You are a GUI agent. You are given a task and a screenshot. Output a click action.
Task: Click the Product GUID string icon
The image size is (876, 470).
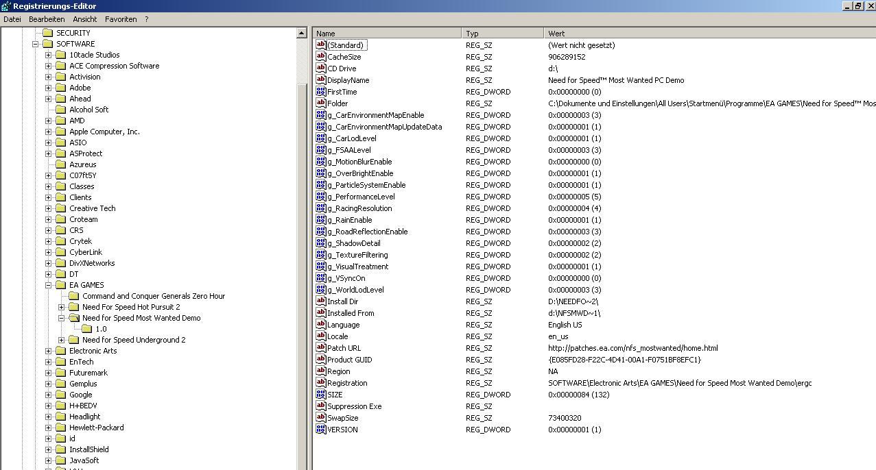[x=320, y=360]
